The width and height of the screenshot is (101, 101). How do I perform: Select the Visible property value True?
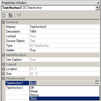pos(64,50)
